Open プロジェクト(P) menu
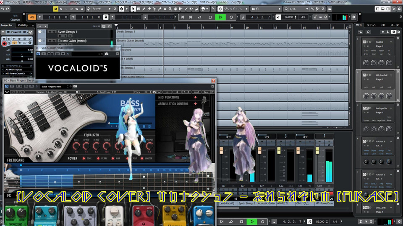 coord(44,2)
